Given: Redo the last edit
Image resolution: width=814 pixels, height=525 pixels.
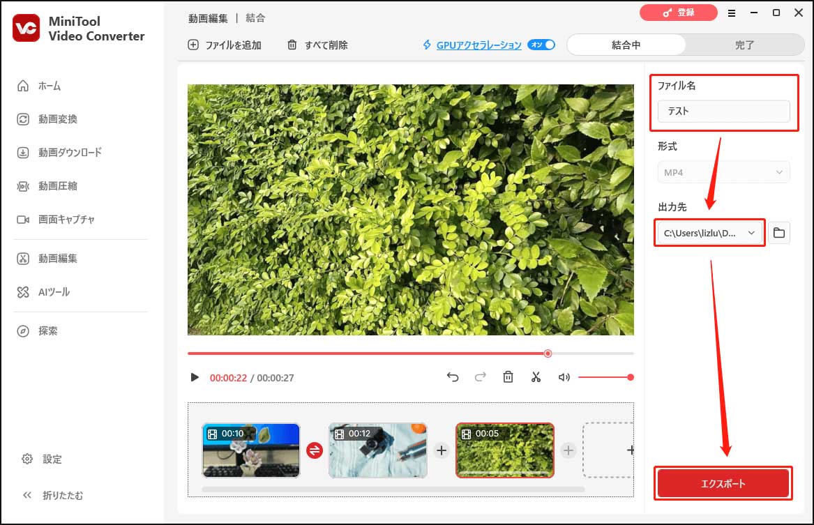Looking at the screenshot, I should coord(480,377).
